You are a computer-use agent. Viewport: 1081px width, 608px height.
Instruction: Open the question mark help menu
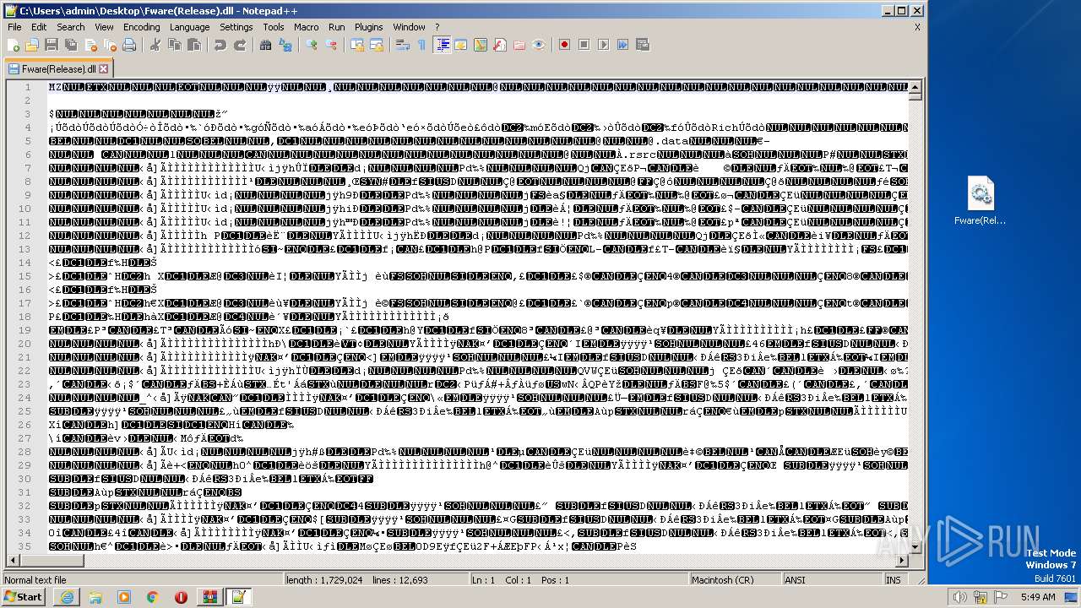coord(437,27)
